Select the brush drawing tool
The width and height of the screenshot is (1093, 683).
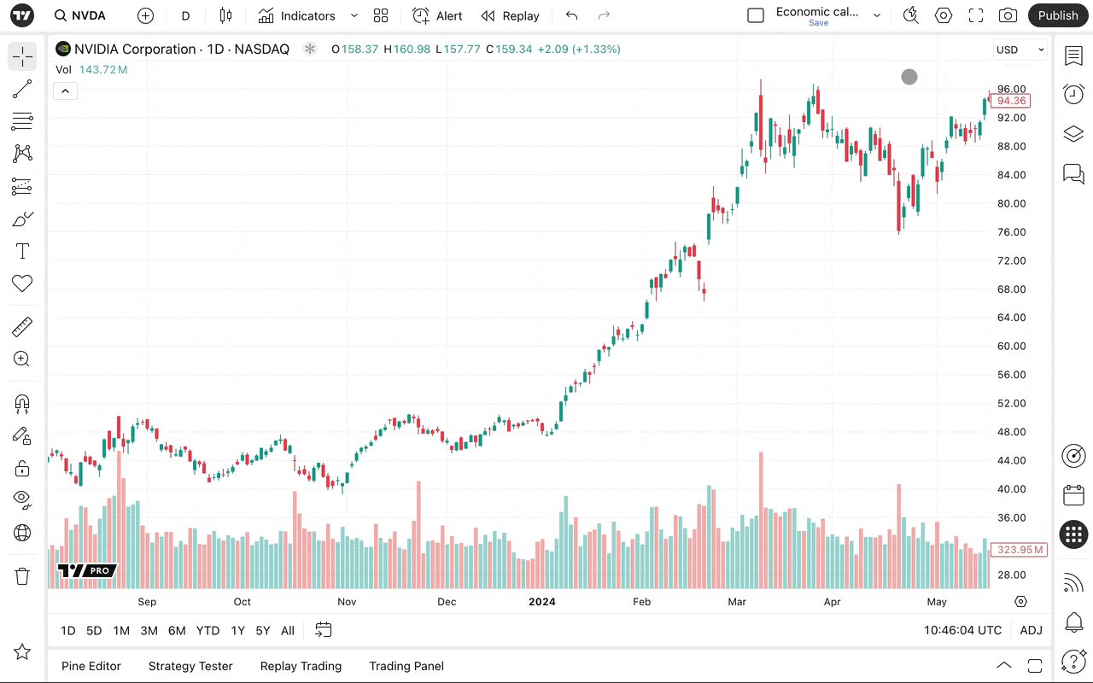(22, 219)
